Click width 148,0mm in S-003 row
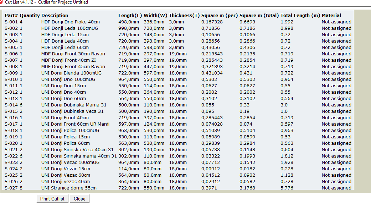Image resolution: width=371 pixels, height=209 pixels. point(154,35)
